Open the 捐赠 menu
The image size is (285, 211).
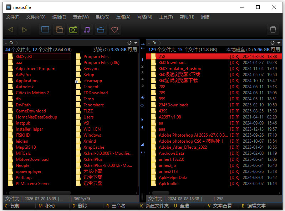pos(205,17)
